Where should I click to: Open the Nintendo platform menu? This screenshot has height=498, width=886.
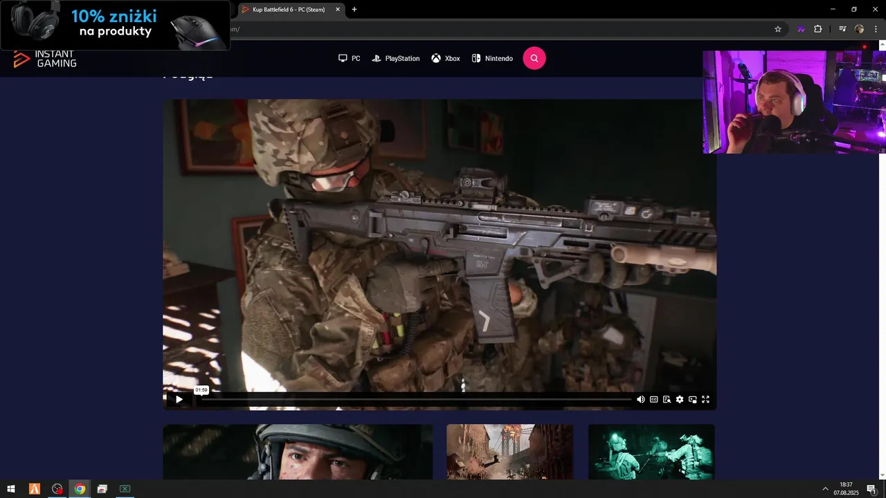(492, 59)
